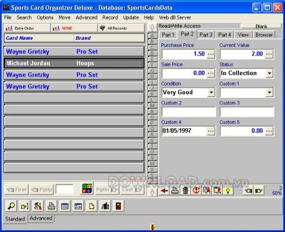
Task: Open the Record menu
Action: (x=110, y=18)
